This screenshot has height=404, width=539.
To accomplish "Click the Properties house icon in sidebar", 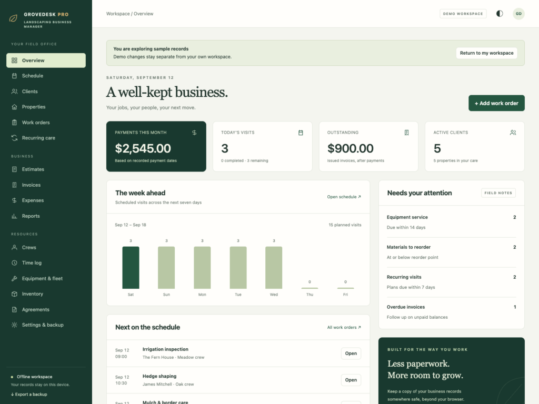I will coord(14,107).
